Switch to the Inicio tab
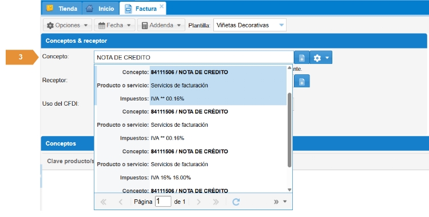The image size is (429, 217). pos(101,9)
